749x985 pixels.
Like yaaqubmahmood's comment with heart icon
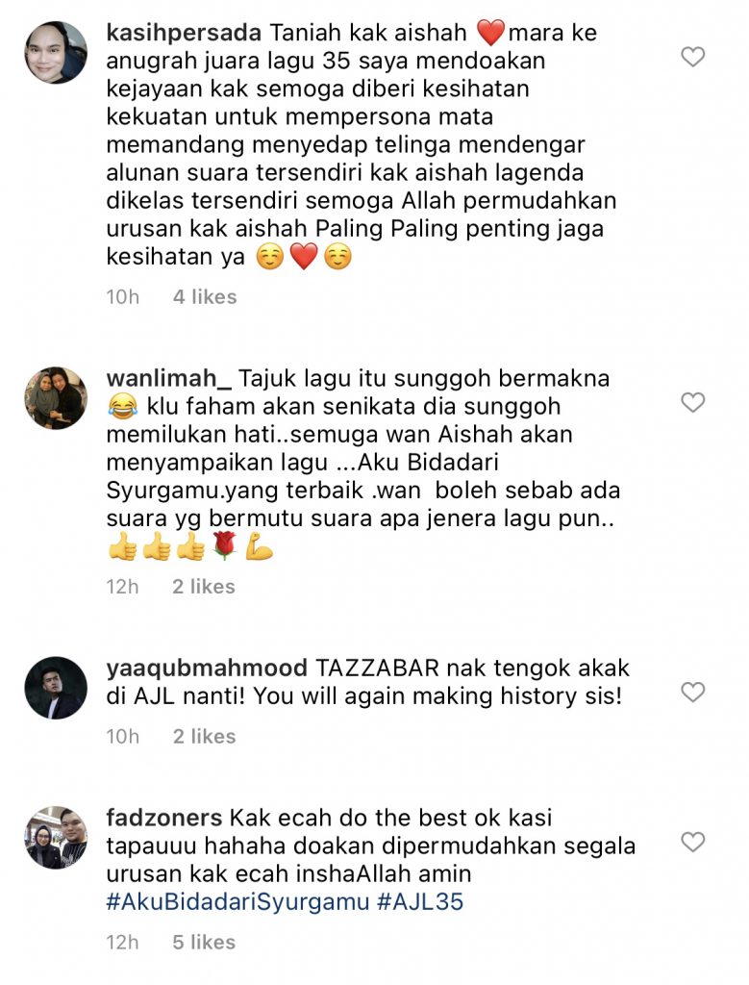pos(692,692)
